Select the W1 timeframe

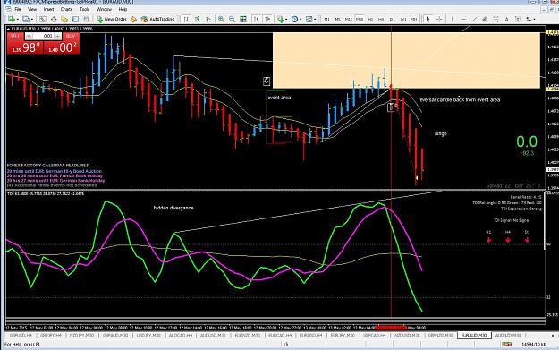[403, 19]
